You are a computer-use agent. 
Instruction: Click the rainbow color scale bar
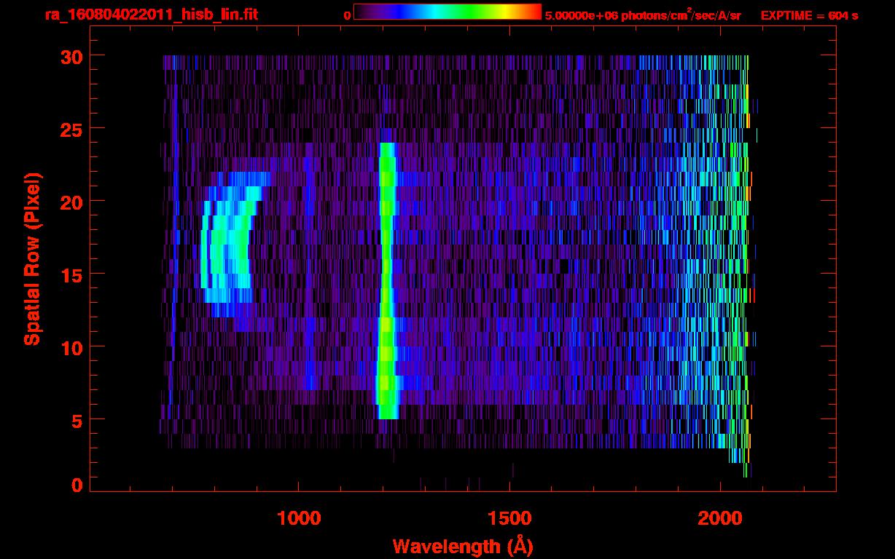[447, 12]
